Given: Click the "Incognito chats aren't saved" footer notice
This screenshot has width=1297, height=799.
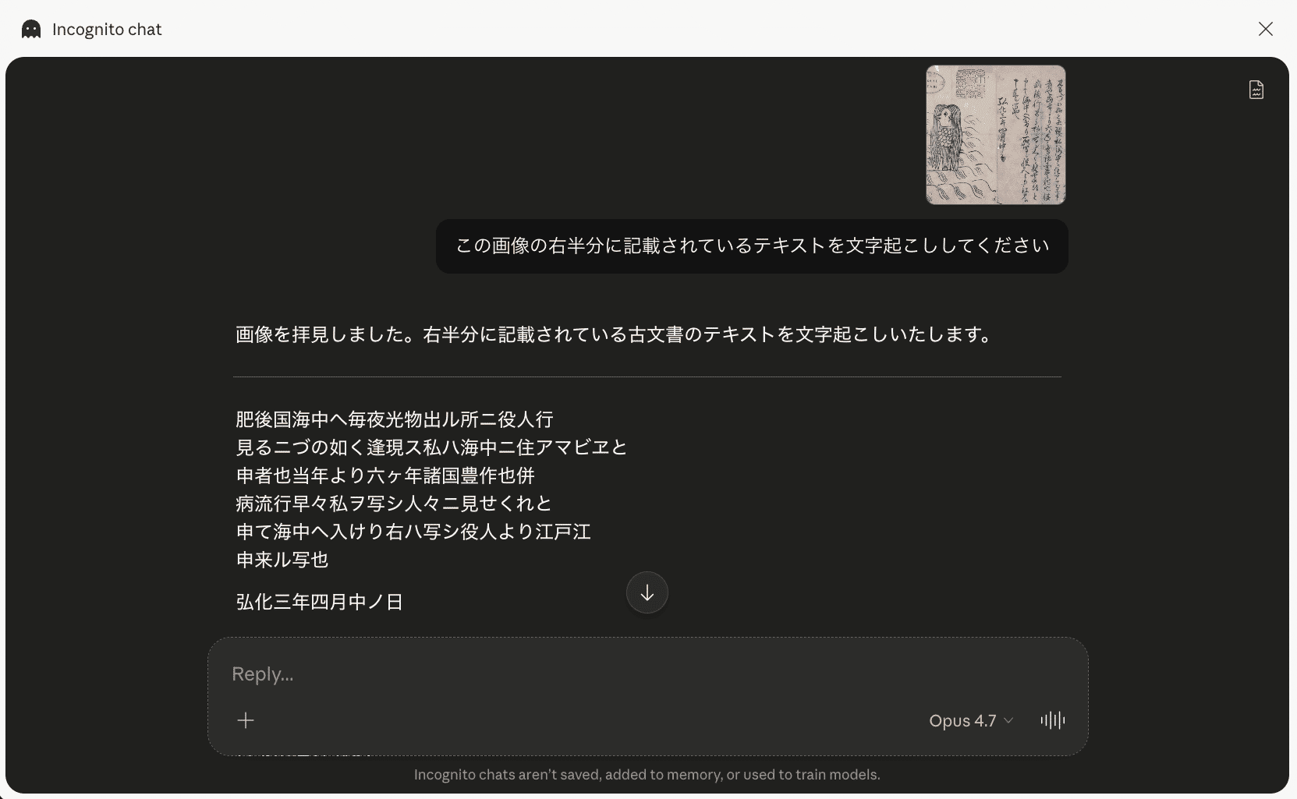Looking at the screenshot, I should [647, 775].
